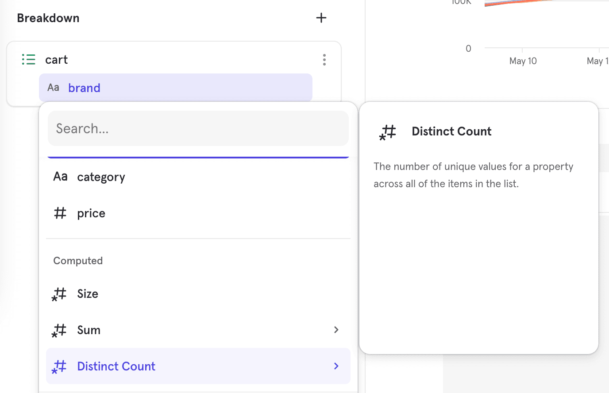Screen dimensions: 609x393
Task: Click the list icon beside cart
Action: point(28,59)
